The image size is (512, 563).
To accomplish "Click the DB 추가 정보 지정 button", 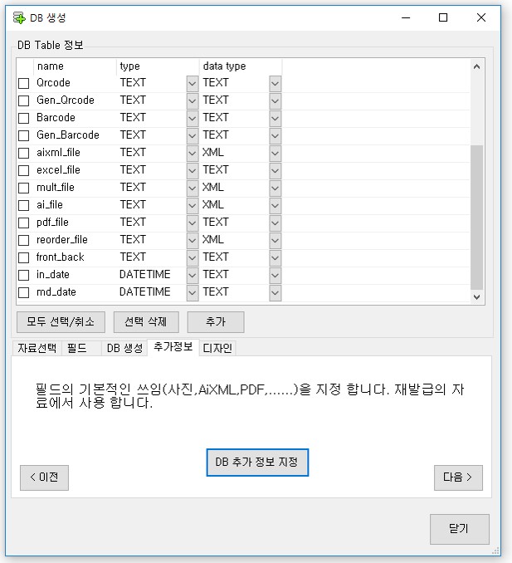I will pos(257,462).
